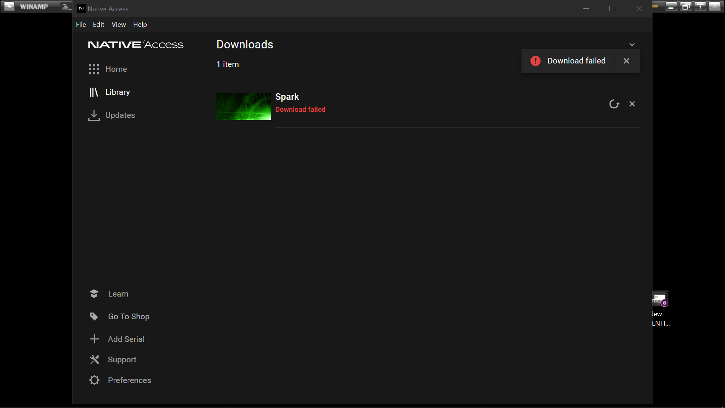Click the '1 item' count text
The image size is (725, 408).
pyautogui.click(x=228, y=64)
